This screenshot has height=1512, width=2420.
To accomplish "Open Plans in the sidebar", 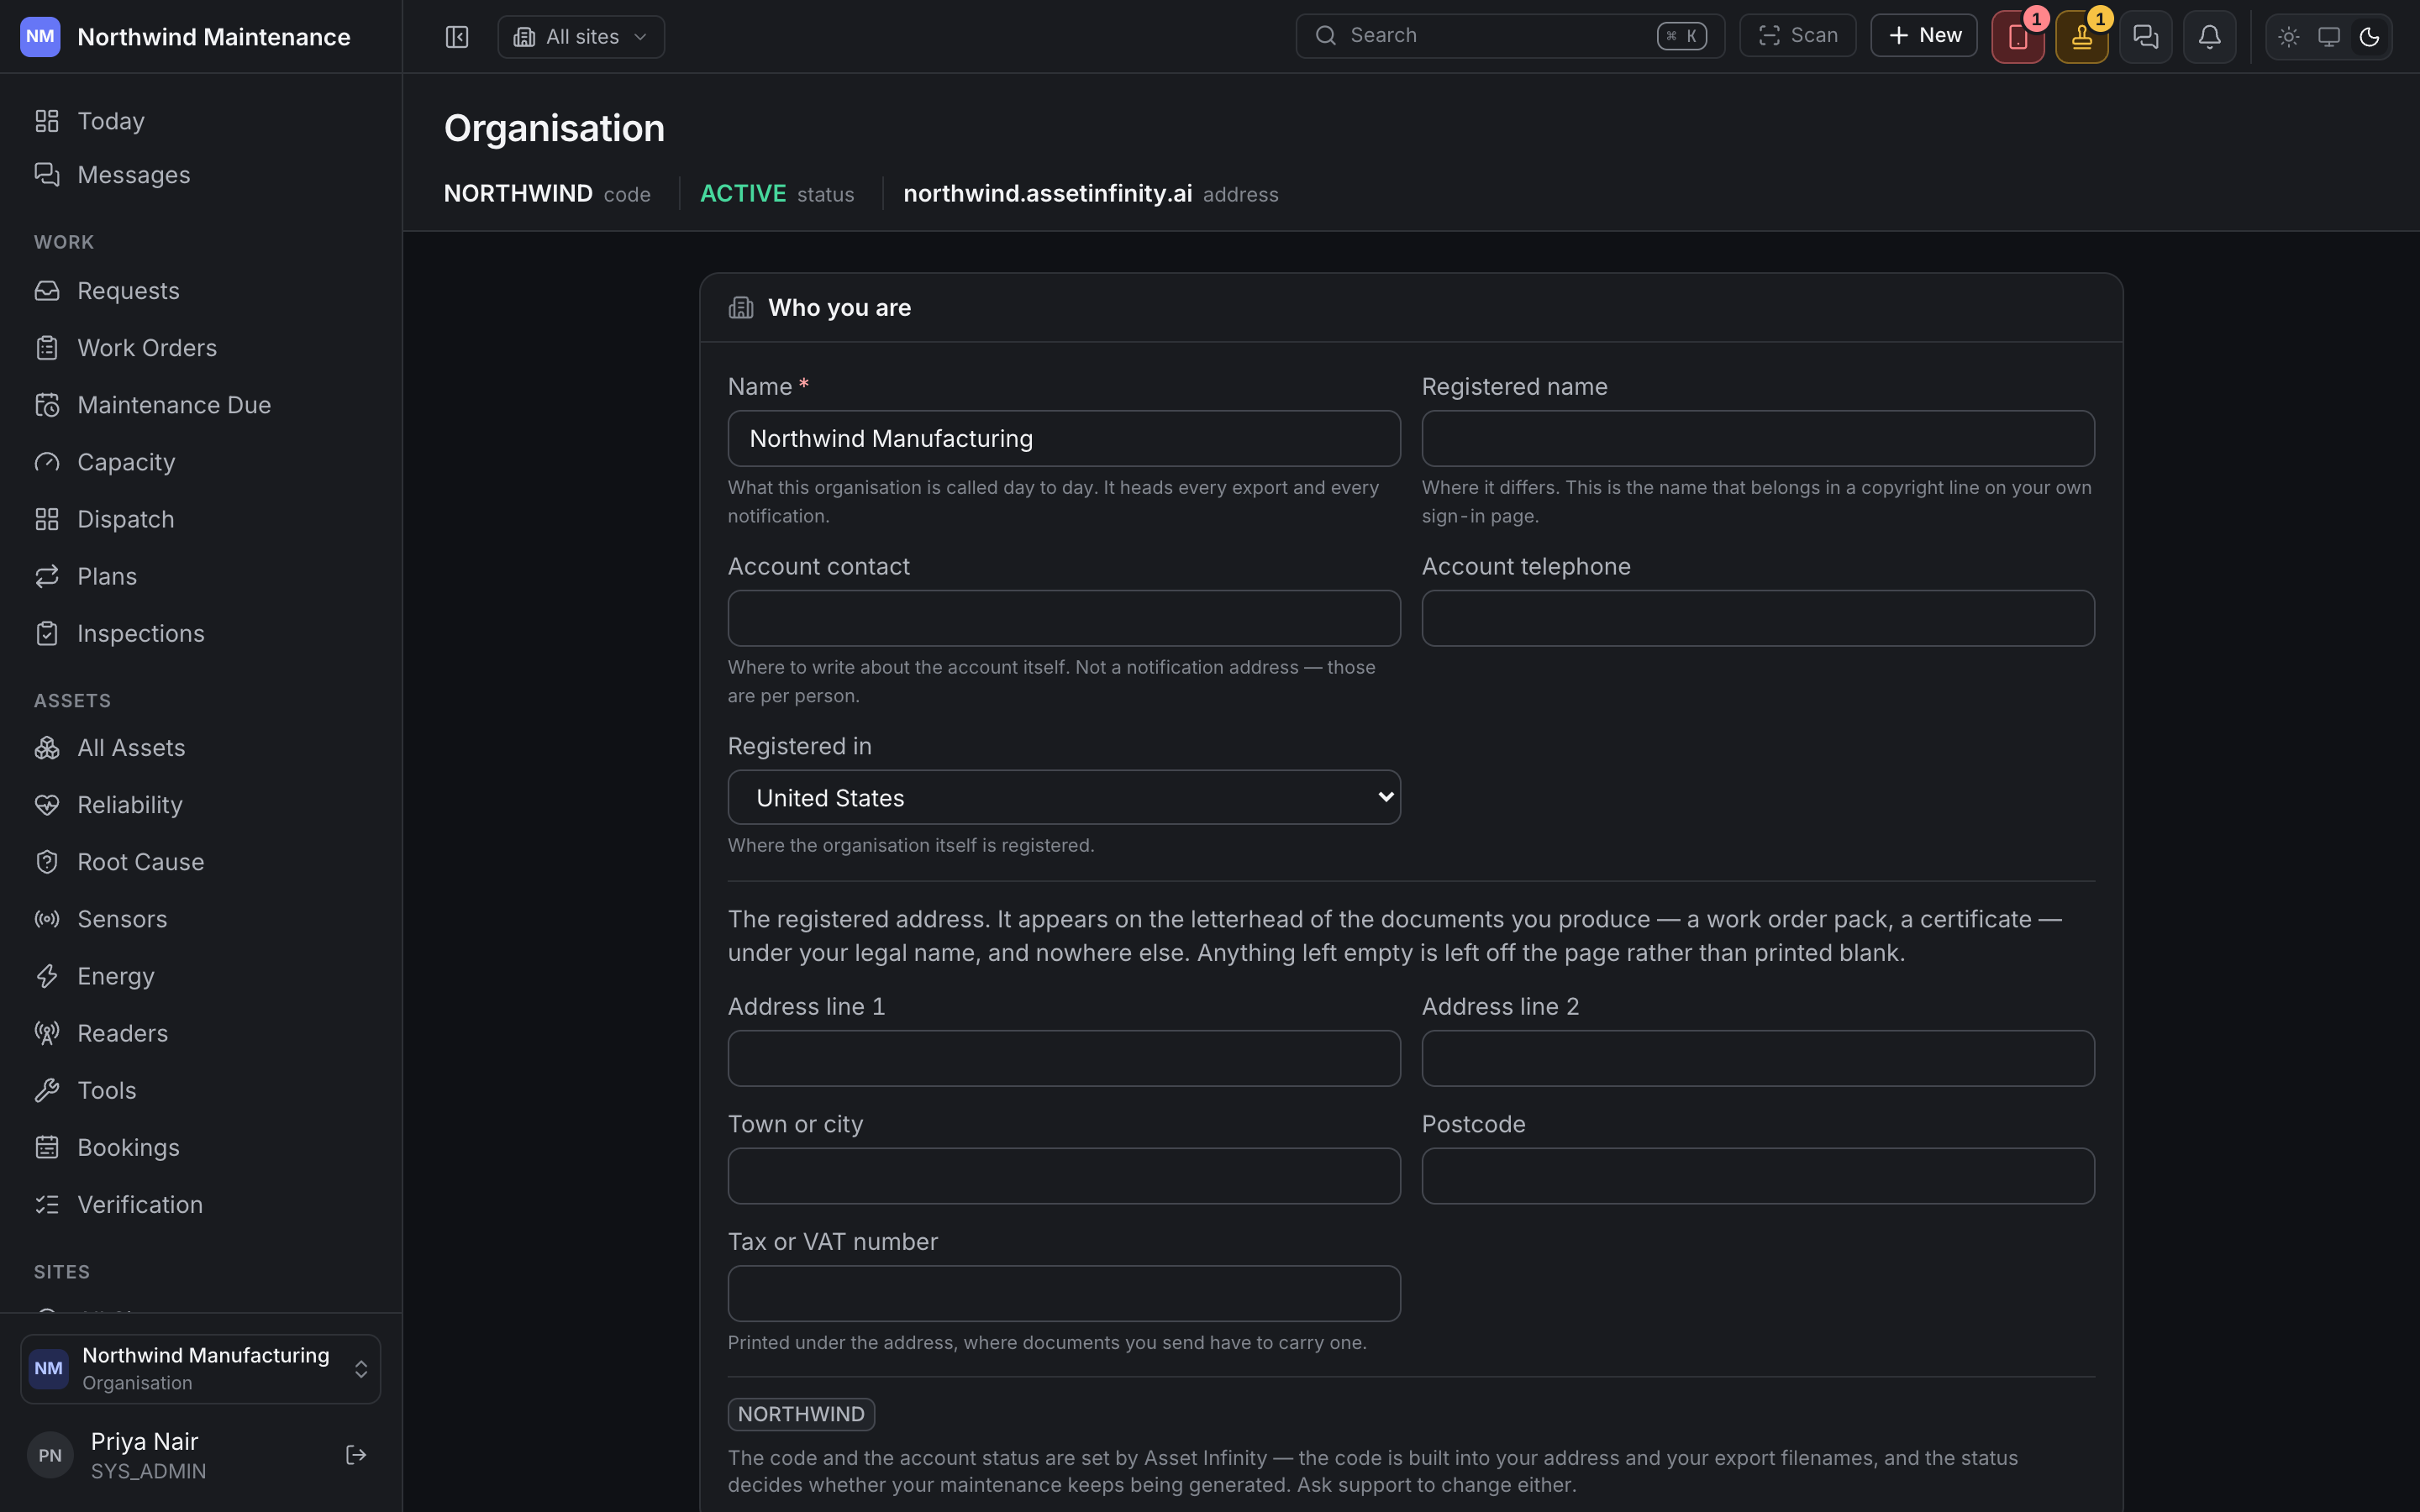I will click(x=201, y=576).
